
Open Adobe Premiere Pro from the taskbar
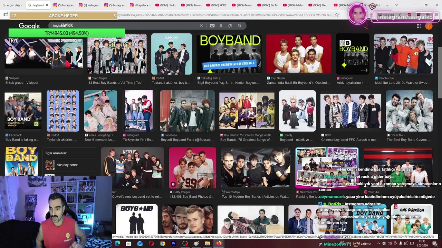174,244
